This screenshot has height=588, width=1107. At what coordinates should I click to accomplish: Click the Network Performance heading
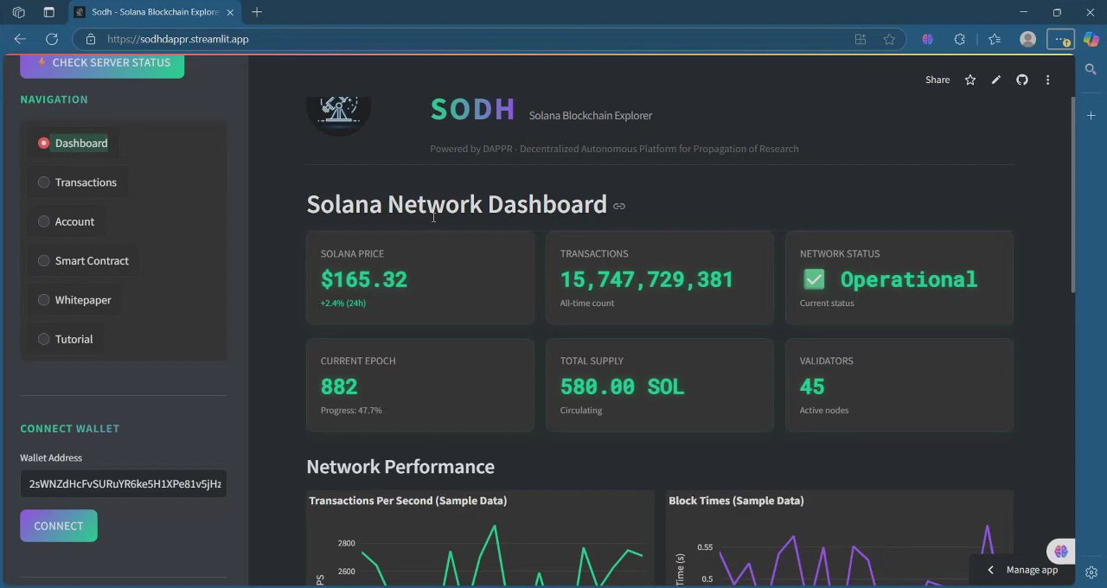tap(400, 467)
